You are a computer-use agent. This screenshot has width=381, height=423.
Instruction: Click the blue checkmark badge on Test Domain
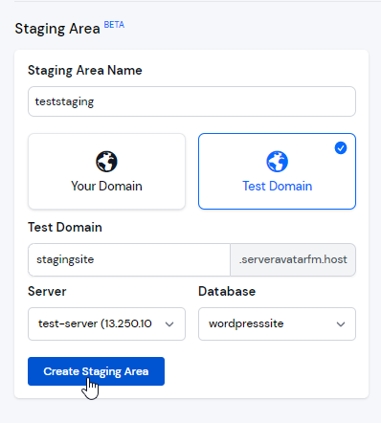point(341,148)
